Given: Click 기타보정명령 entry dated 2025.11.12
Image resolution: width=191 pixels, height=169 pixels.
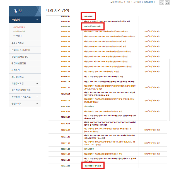Looking at the screenshot, I should click(x=89, y=149).
